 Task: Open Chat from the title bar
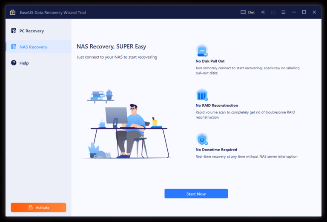click(x=247, y=12)
